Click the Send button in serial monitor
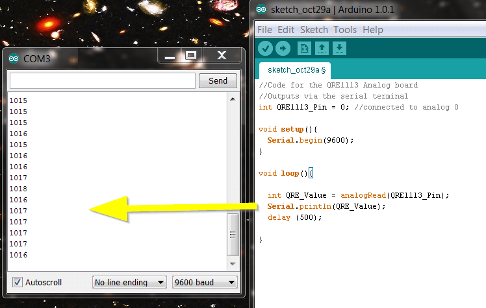The image size is (486, 308). (218, 80)
